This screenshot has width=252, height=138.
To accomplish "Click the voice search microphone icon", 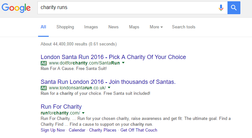I will pyautogui.click(x=221, y=7).
